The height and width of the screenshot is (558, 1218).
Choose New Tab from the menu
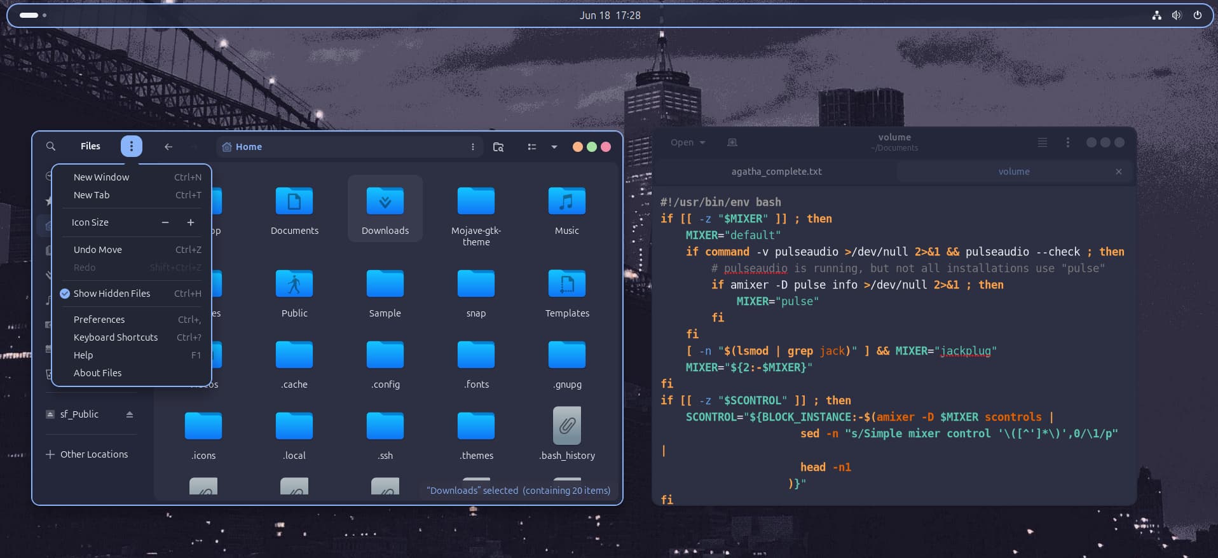pos(132,195)
